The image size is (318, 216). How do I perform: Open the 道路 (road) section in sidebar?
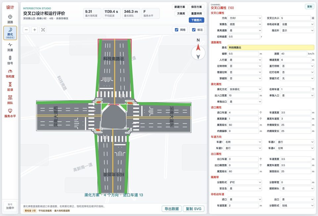pyautogui.click(x=10, y=19)
